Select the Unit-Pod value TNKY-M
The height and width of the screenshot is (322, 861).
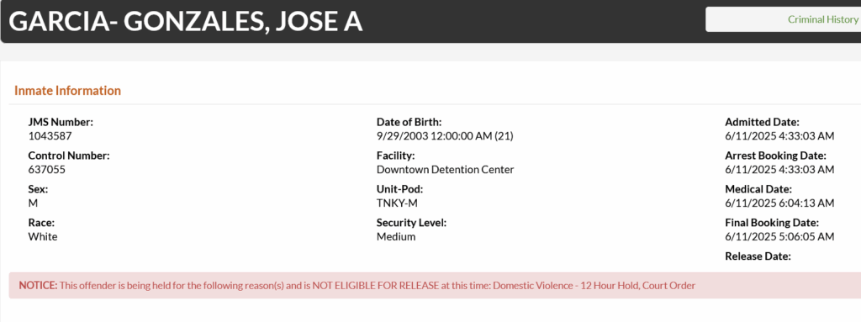tap(397, 203)
